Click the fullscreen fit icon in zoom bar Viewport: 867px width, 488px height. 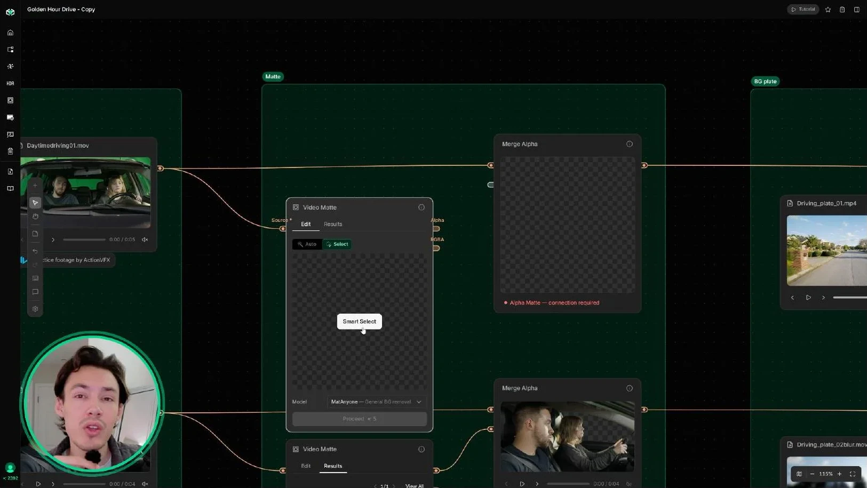853,474
